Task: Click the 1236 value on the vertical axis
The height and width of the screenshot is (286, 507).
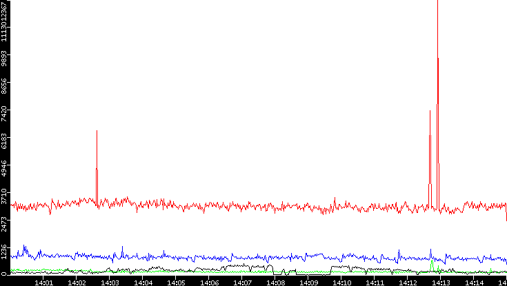Action: coord(3,251)
